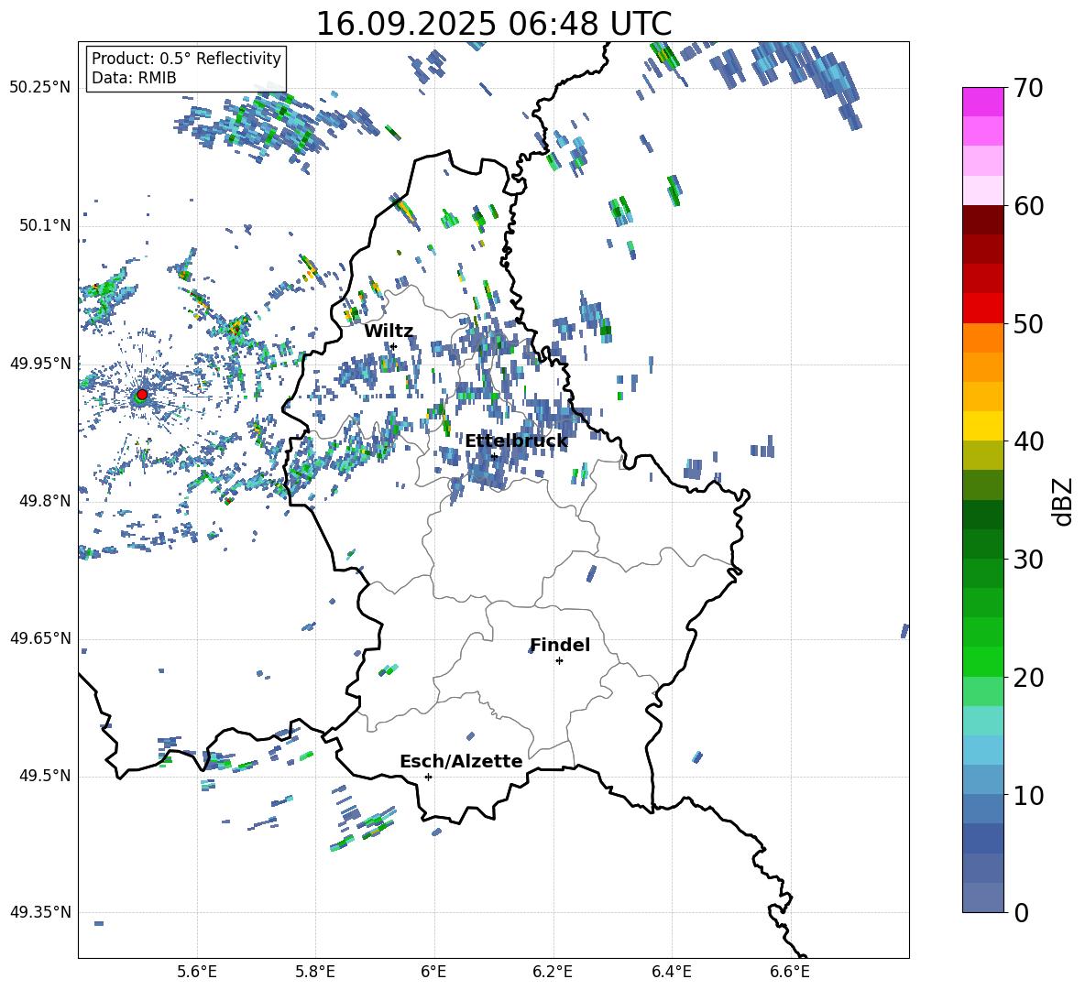Click the 5.8°E longitude label

coord(315,972)
